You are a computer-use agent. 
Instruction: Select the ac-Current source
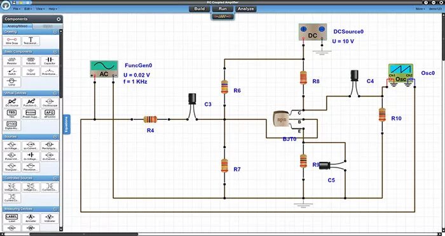pyautogui.click(x=31, y=146)
